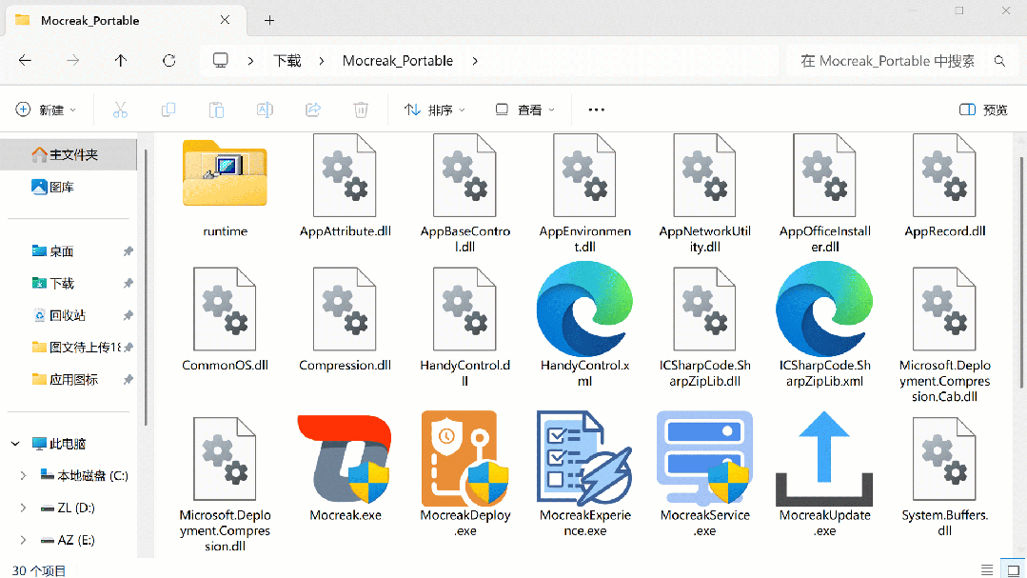Click the PC monitor icon in address bar

(221, 60)
